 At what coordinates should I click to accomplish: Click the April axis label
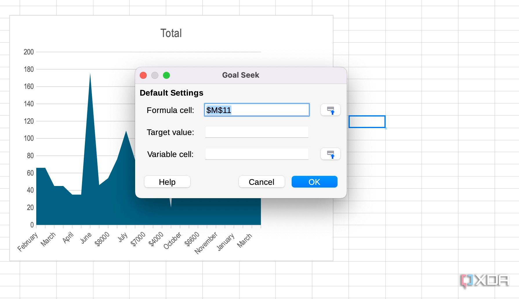(x=68, y=238)
